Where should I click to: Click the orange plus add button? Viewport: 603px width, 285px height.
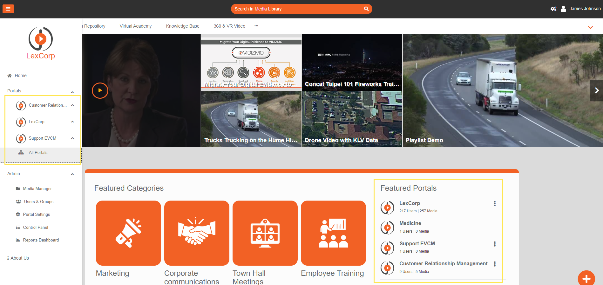click(x=586, y=279)
